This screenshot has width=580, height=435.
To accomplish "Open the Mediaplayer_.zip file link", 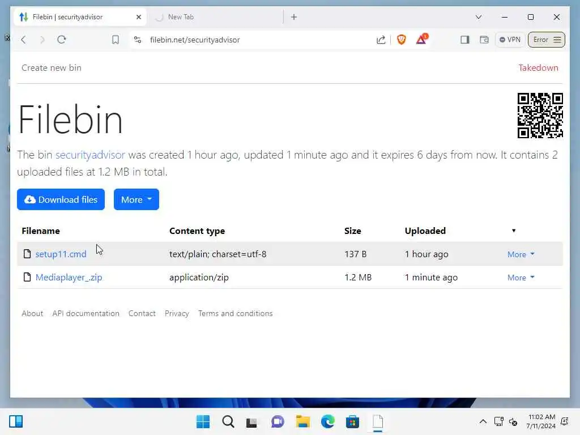I will (x=69, y=278).
